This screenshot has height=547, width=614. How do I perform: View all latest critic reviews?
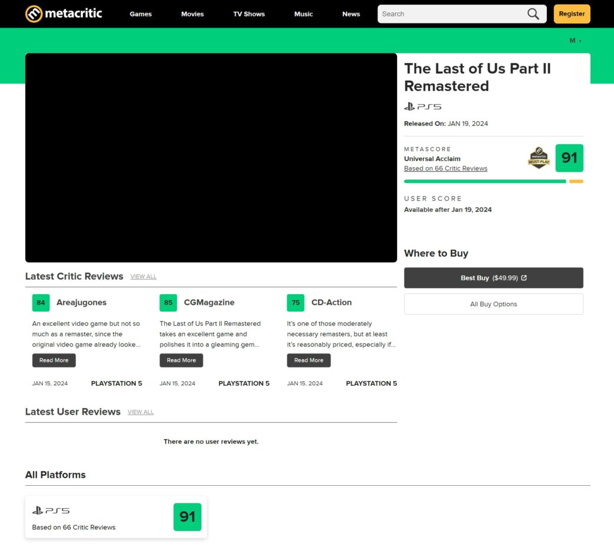coord(144,276)
